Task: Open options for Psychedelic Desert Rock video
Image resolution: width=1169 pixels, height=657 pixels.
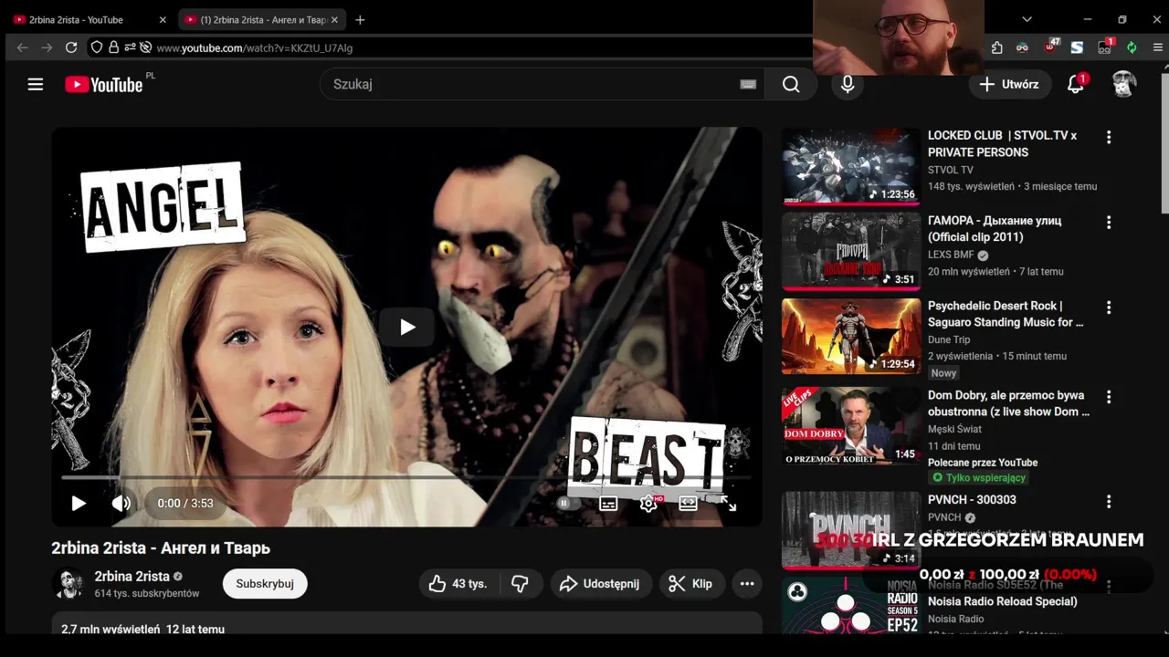Action: pos(1109,308)
